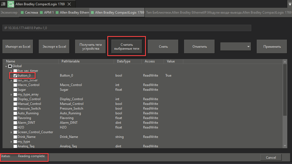This screenshot has width=292, height=164.
Task: Uncheck the Button_0 tag checkbox
Action: 15,75
